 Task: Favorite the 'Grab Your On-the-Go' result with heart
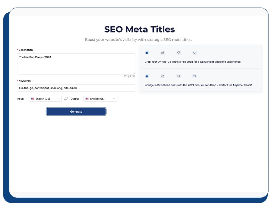195,53
